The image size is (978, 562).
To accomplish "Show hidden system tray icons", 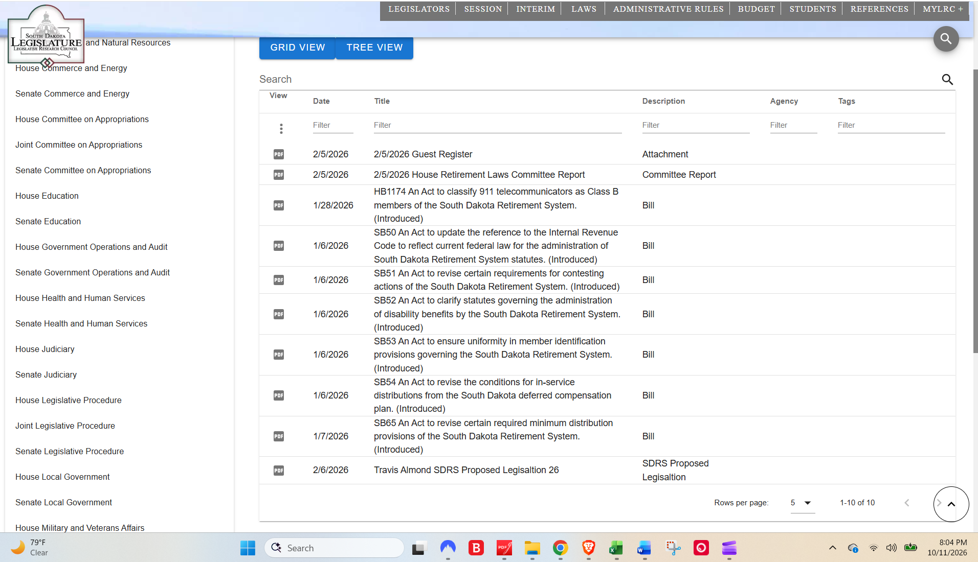I will [x=833, y=548].
